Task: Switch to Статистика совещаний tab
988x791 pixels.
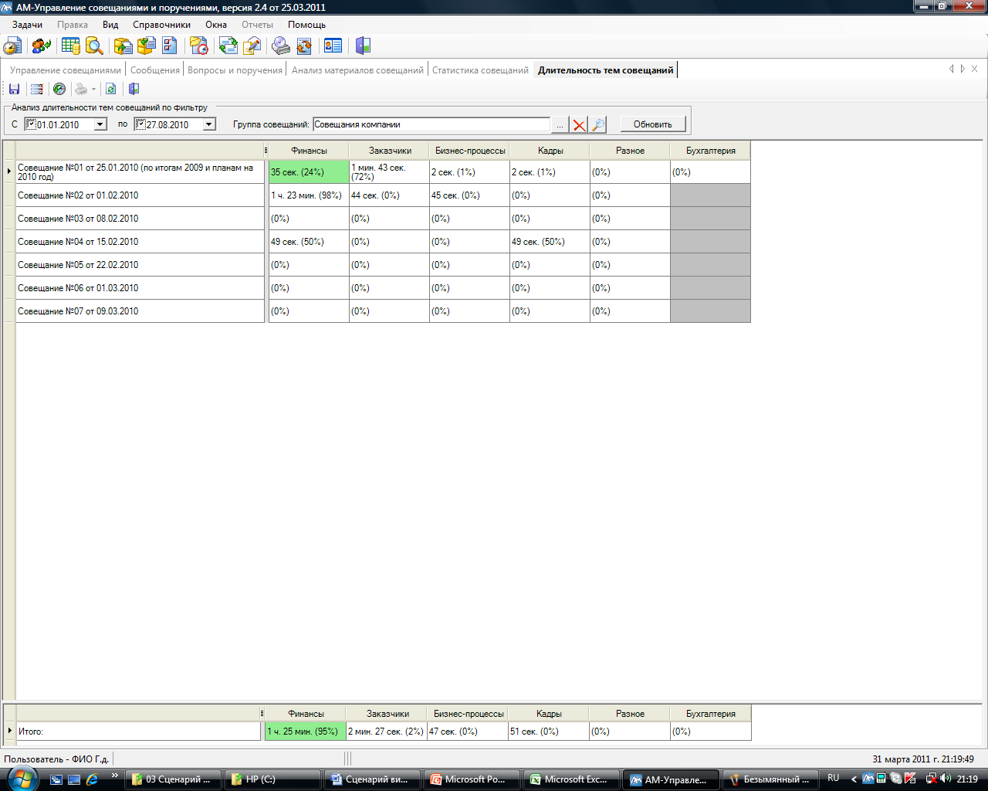Action: pos(480,70)
